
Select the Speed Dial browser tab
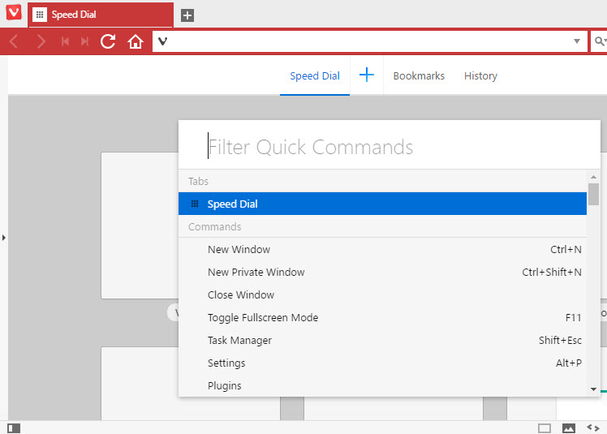[x=101, y=15]
